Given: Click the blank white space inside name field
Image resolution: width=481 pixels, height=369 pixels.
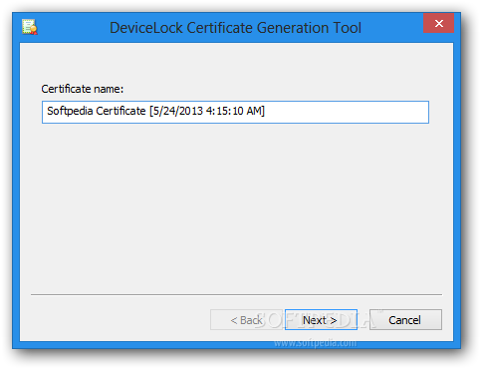Looking at the screenshot, I should [x=346, y=112].
